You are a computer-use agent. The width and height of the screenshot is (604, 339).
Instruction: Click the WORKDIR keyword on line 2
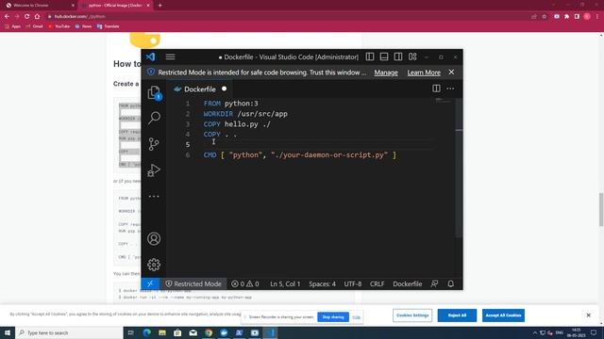tap(218, 114)
